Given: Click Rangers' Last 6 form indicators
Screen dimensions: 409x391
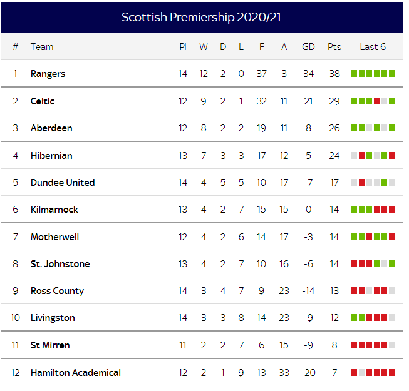Looking at the screenshot, I should [373, 74].
